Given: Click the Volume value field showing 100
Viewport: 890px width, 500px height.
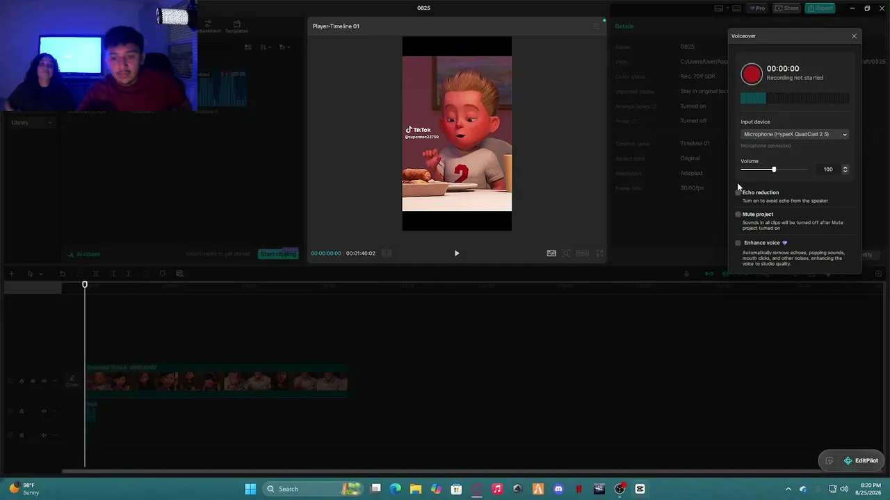Looking at the screenshot, I should (827, 169).
